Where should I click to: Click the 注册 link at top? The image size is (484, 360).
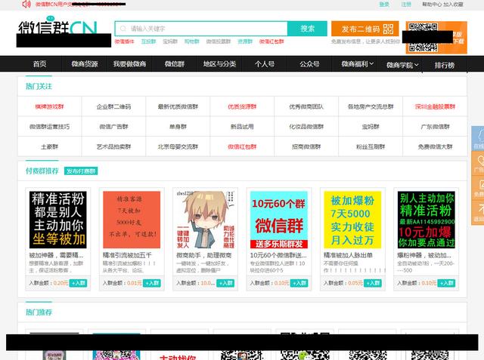pos(406,5)
